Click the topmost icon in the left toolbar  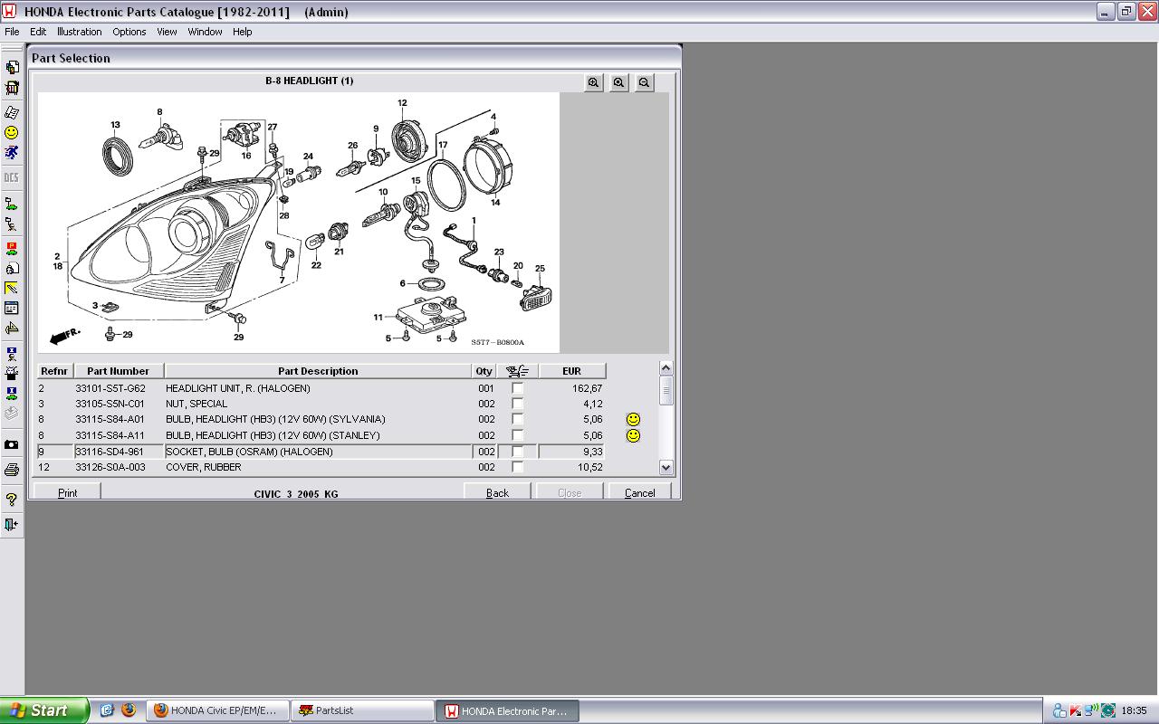[12, 67]
